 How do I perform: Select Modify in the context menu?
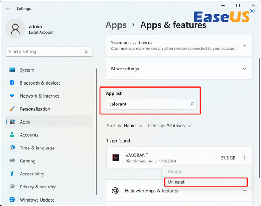point(175,172)
